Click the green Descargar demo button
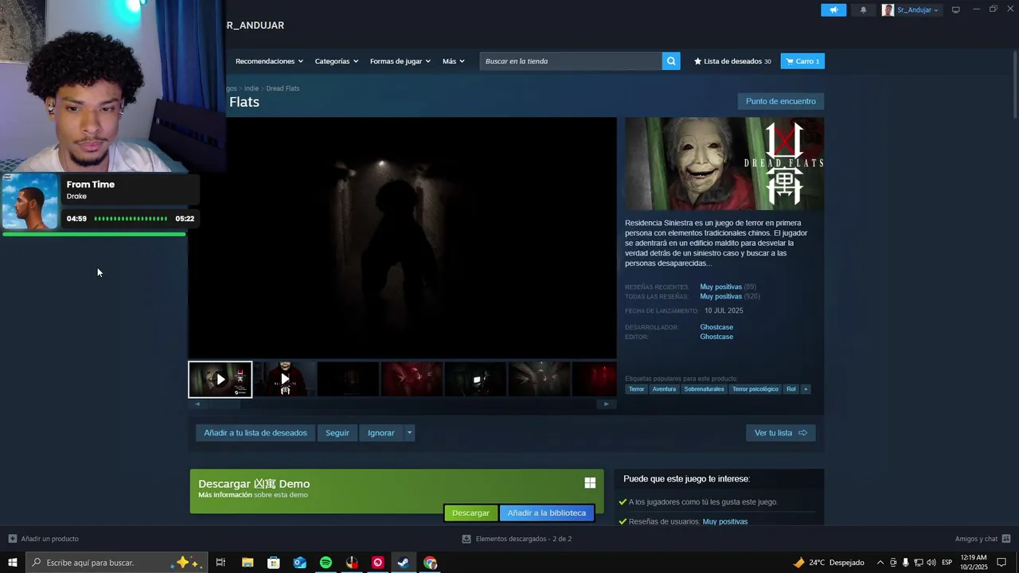Viewport: 1019px width, 573px height. click(470, 513)
